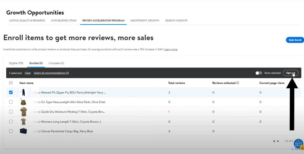Click the total reviews value 3 for BDU Pants

pyautogui.click(x=169, y=92)
